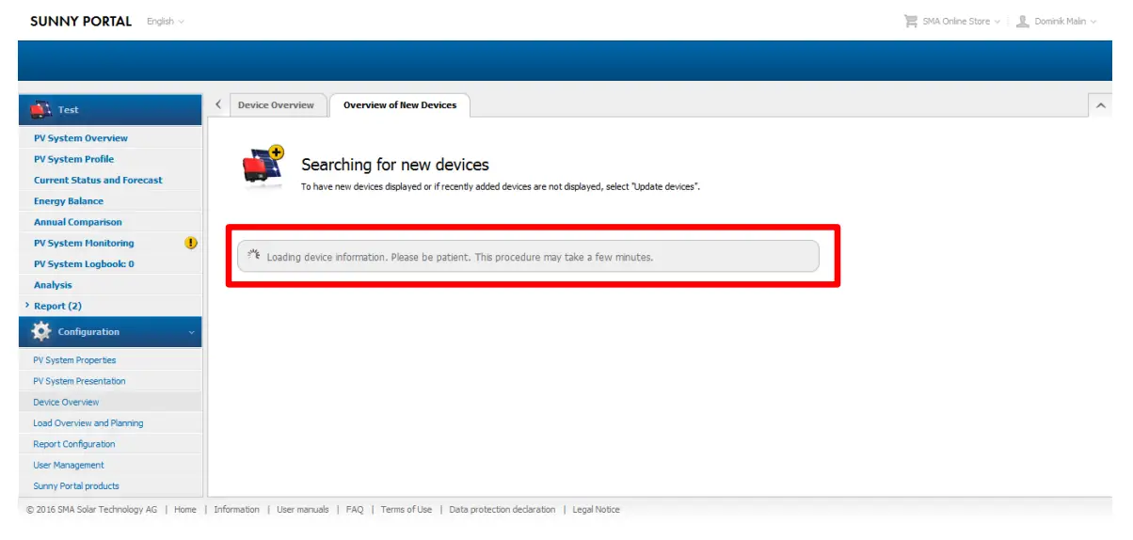Click the © 2016 SMA Solar Technology AG text

pyautogui.click(x=92, y=510)
